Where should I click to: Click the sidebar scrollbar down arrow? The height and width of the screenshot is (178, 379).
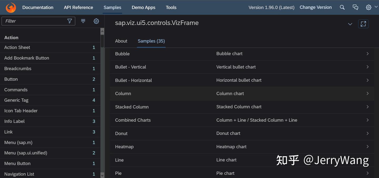(102, 175)
